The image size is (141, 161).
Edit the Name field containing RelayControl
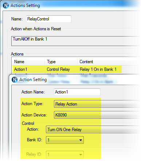49,19
